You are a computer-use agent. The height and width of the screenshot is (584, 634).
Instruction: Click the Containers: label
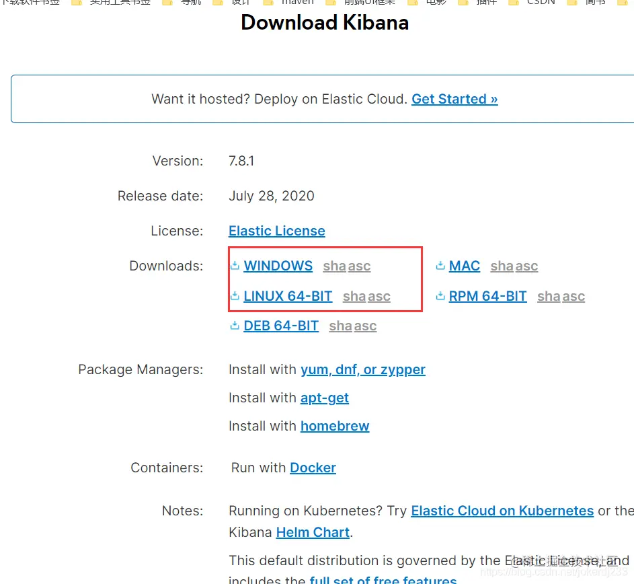(167, 468)
